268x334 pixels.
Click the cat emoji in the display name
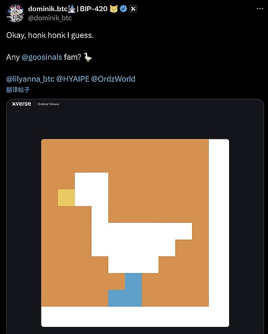113,9
